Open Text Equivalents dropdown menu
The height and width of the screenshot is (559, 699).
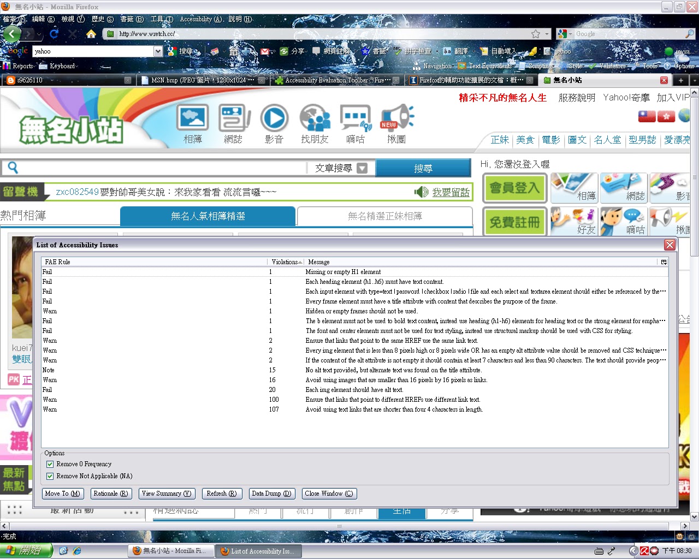(x=485, y=66)
